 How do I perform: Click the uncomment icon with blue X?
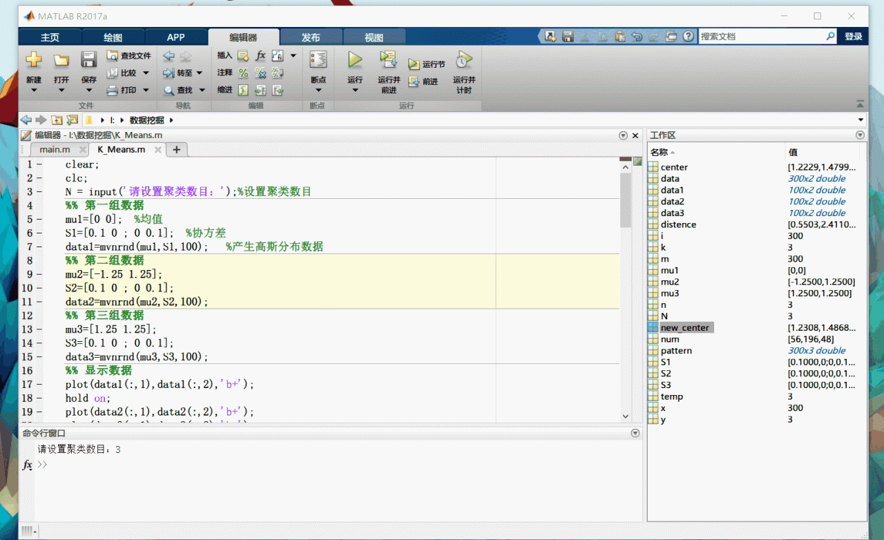[x=260, y=73]
